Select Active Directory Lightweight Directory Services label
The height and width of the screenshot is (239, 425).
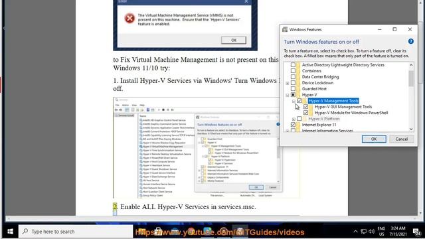coord(343,65)
